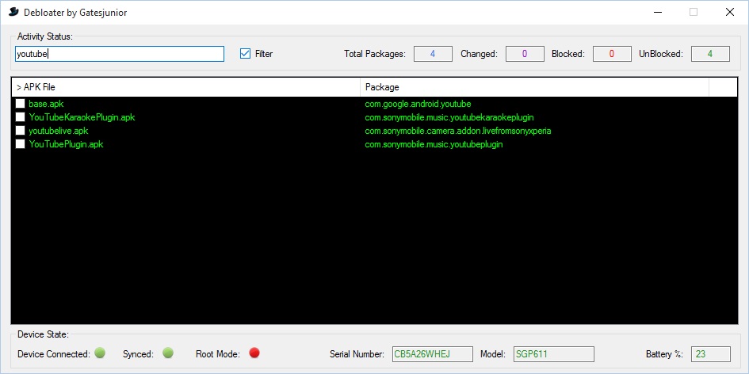749x374 pixels.
Task: Check the box for base.apk
Action: pos(20,104)
